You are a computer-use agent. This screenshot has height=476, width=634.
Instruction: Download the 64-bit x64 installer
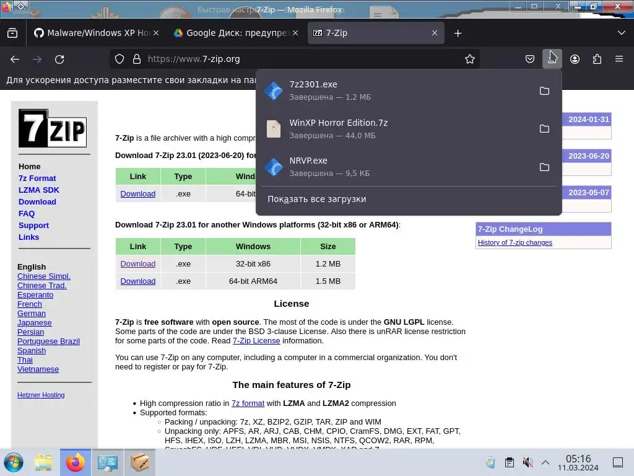click(138, 194)
